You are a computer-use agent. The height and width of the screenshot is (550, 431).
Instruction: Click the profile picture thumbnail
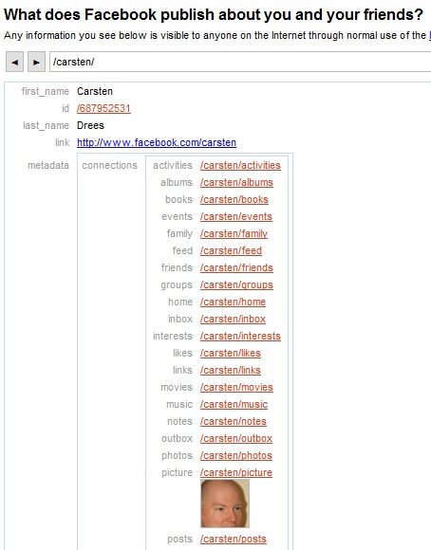coord(225,504)
